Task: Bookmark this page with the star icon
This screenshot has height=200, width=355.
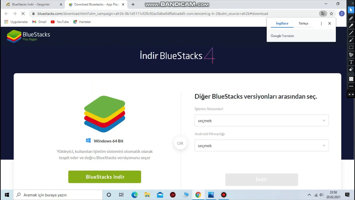Action: pos(331,14)
